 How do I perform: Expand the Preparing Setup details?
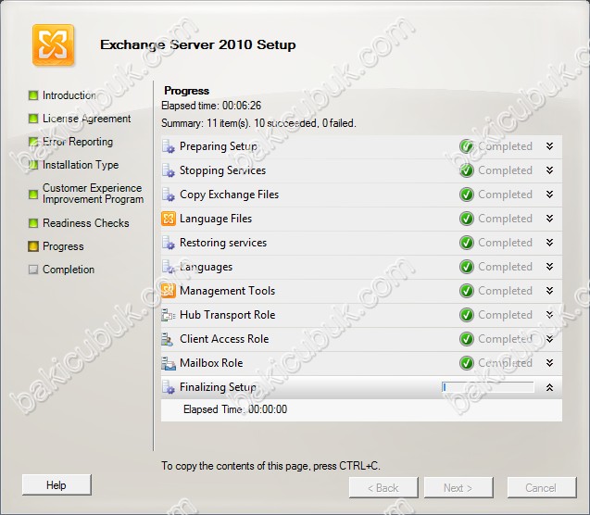coord(550,146)
